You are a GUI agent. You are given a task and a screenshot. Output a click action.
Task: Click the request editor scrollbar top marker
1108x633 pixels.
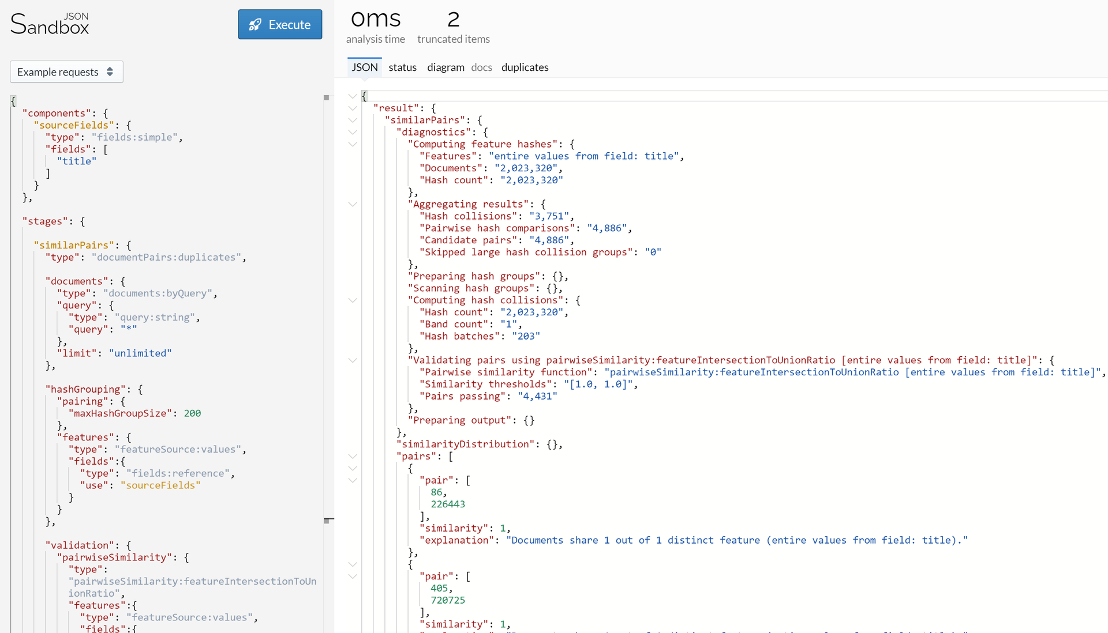pos(326,98)
